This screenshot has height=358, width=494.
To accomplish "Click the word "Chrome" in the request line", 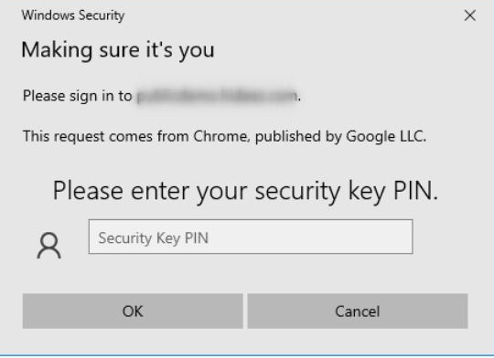I will pyautogui.click(x=221, y=136).
